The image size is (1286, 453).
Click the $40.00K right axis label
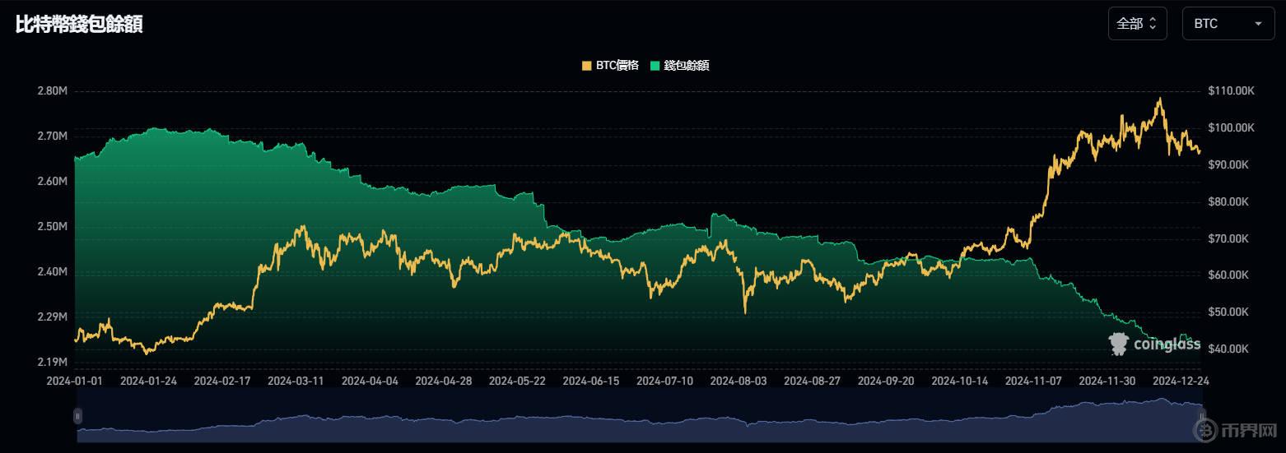click(x=1228, y=349)
